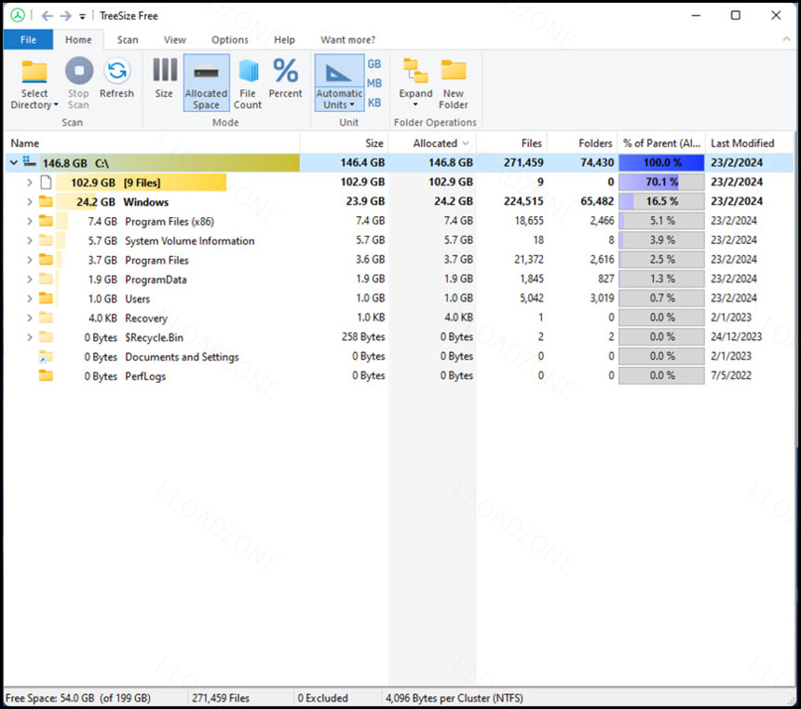This screenshot has height=709, width=801.
Task: Set unit to KB
Action: point(373,102)
